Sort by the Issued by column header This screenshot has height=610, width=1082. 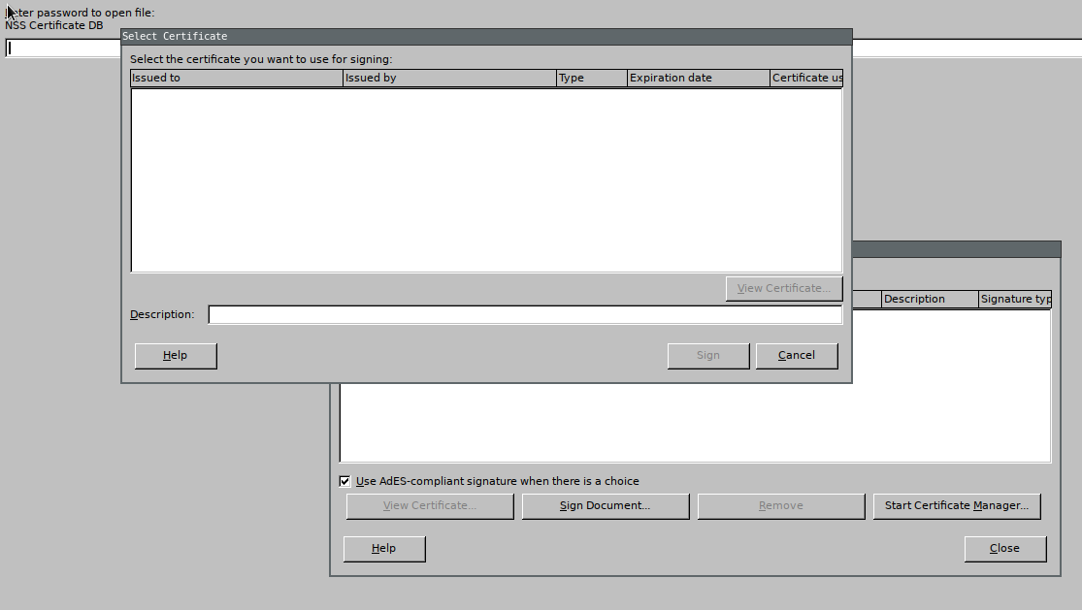point(448,78)
